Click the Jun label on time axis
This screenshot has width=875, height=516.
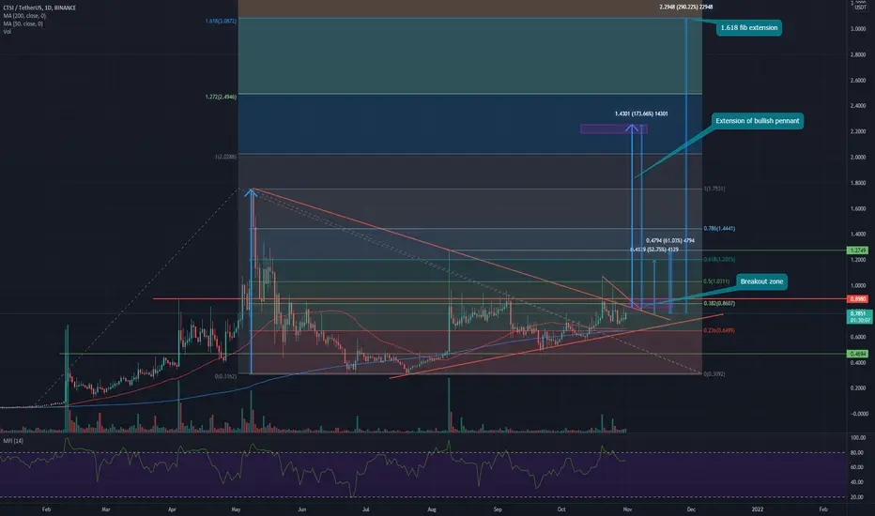(302, 509)
